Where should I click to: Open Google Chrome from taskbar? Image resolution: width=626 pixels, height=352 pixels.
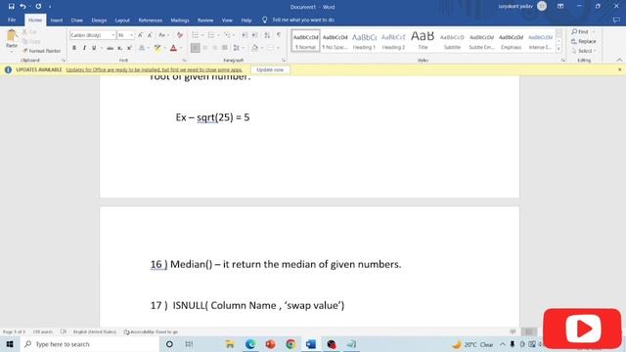pos(291,344)
